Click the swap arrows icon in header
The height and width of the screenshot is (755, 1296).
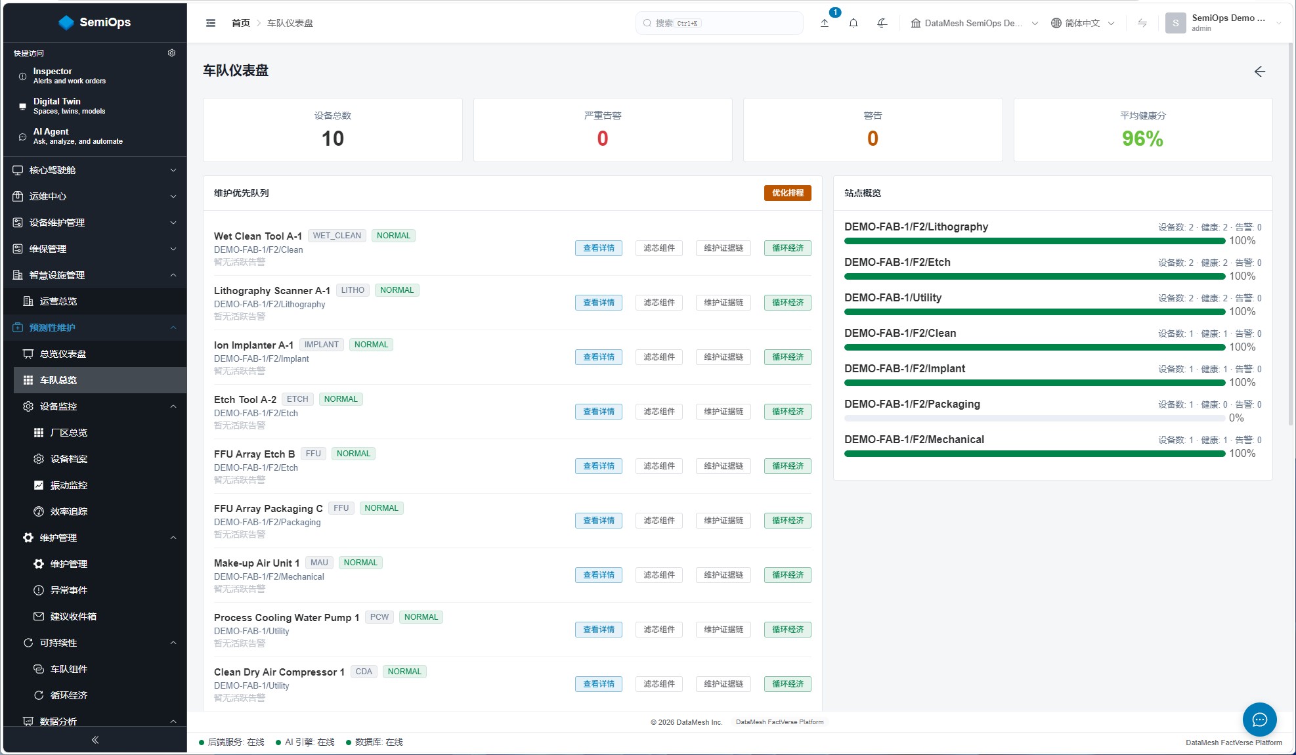tap(1142, 23)
